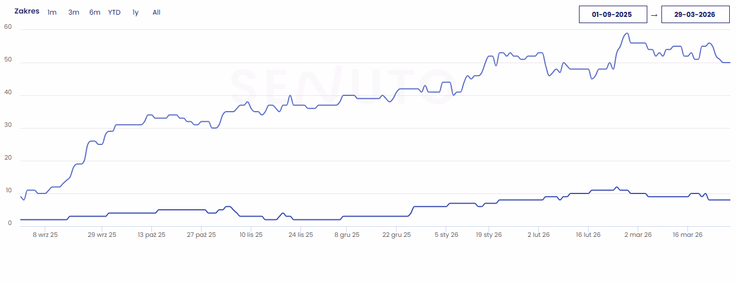Screen dimensions: 736x282
Task: Switch range to 6m
Action: coord(94,12)
